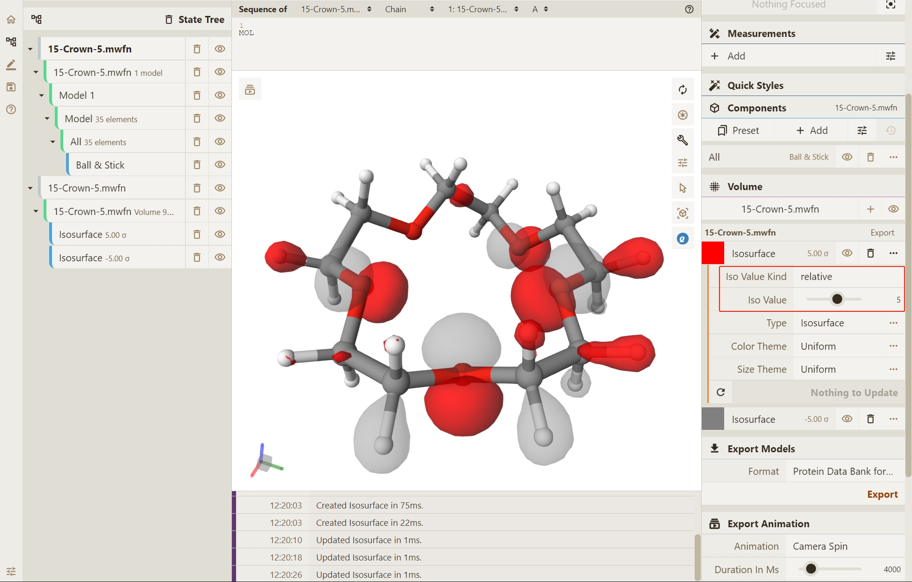Open Screenshot / State snapshot icon
This screenshot has height=582, width=912.
[682, 115]
